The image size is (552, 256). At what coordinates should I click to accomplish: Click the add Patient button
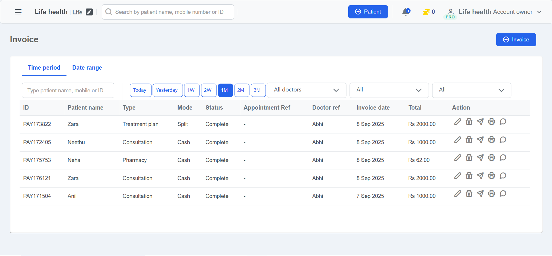tap(368, 12)
